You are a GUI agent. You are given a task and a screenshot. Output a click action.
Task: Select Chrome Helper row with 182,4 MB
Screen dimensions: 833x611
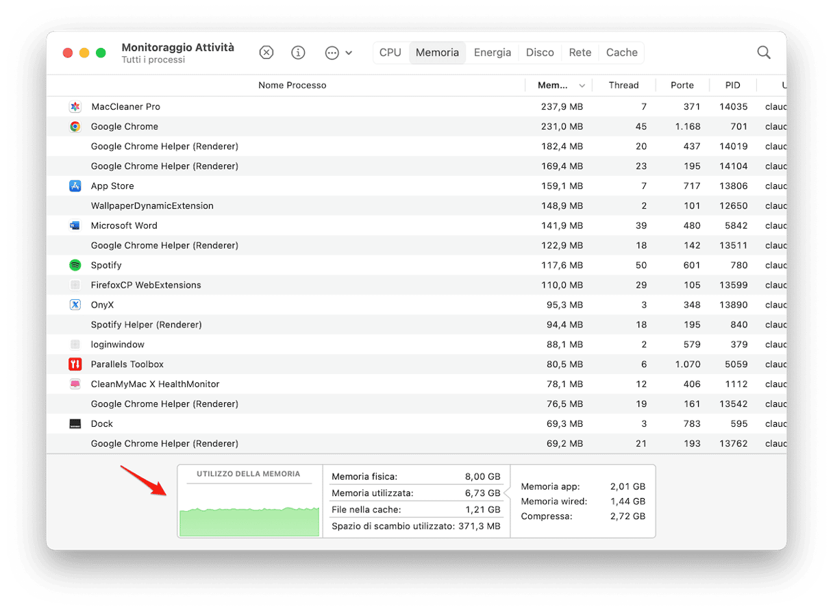[x=416, y=147]
